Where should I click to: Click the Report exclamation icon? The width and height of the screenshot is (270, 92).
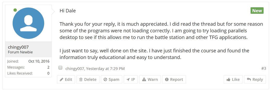point(167,79)
